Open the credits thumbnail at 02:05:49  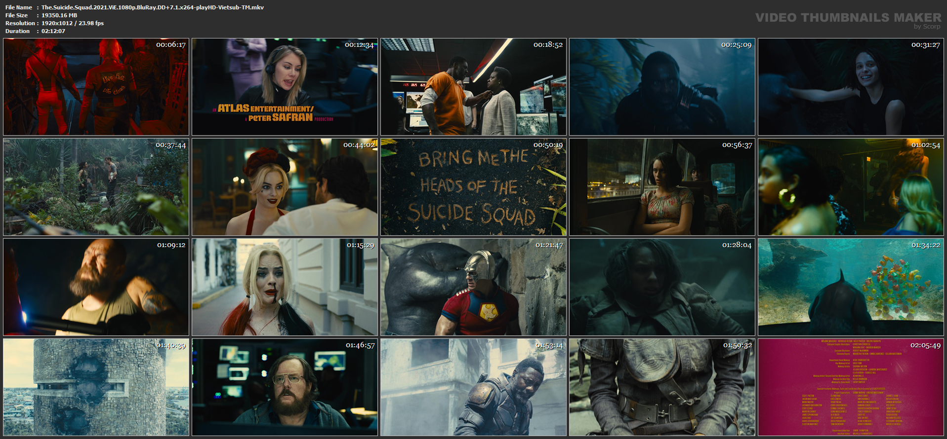point(851,387)
